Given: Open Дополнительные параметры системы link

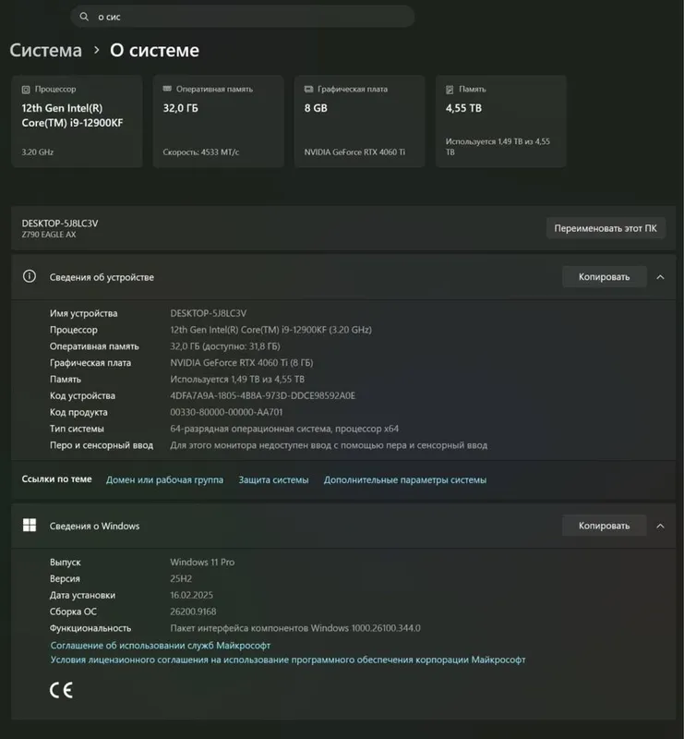Looking at the screenshot, I should [405, 479].
